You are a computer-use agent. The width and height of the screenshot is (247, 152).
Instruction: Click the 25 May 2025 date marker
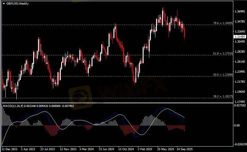[x=165, y=149]
